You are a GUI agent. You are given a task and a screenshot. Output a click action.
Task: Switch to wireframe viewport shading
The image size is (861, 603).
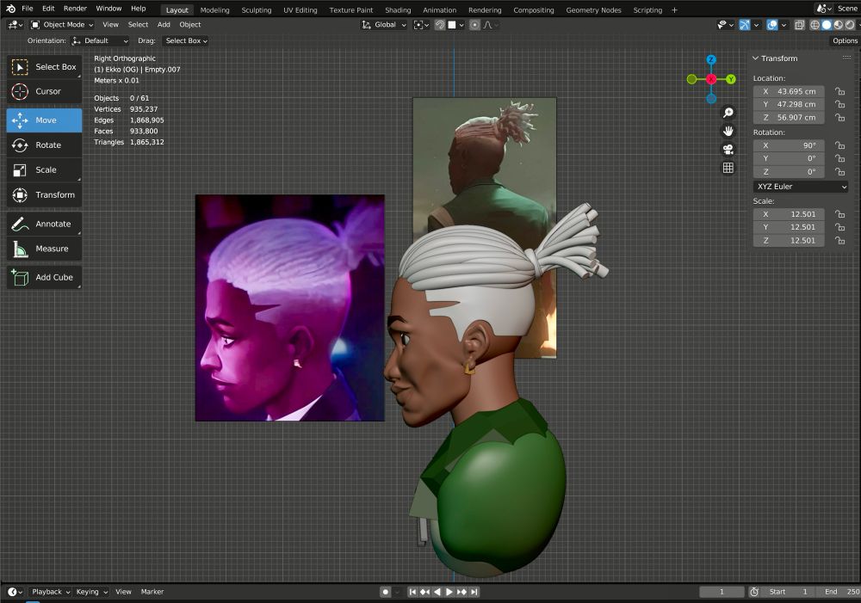(815, 25)
